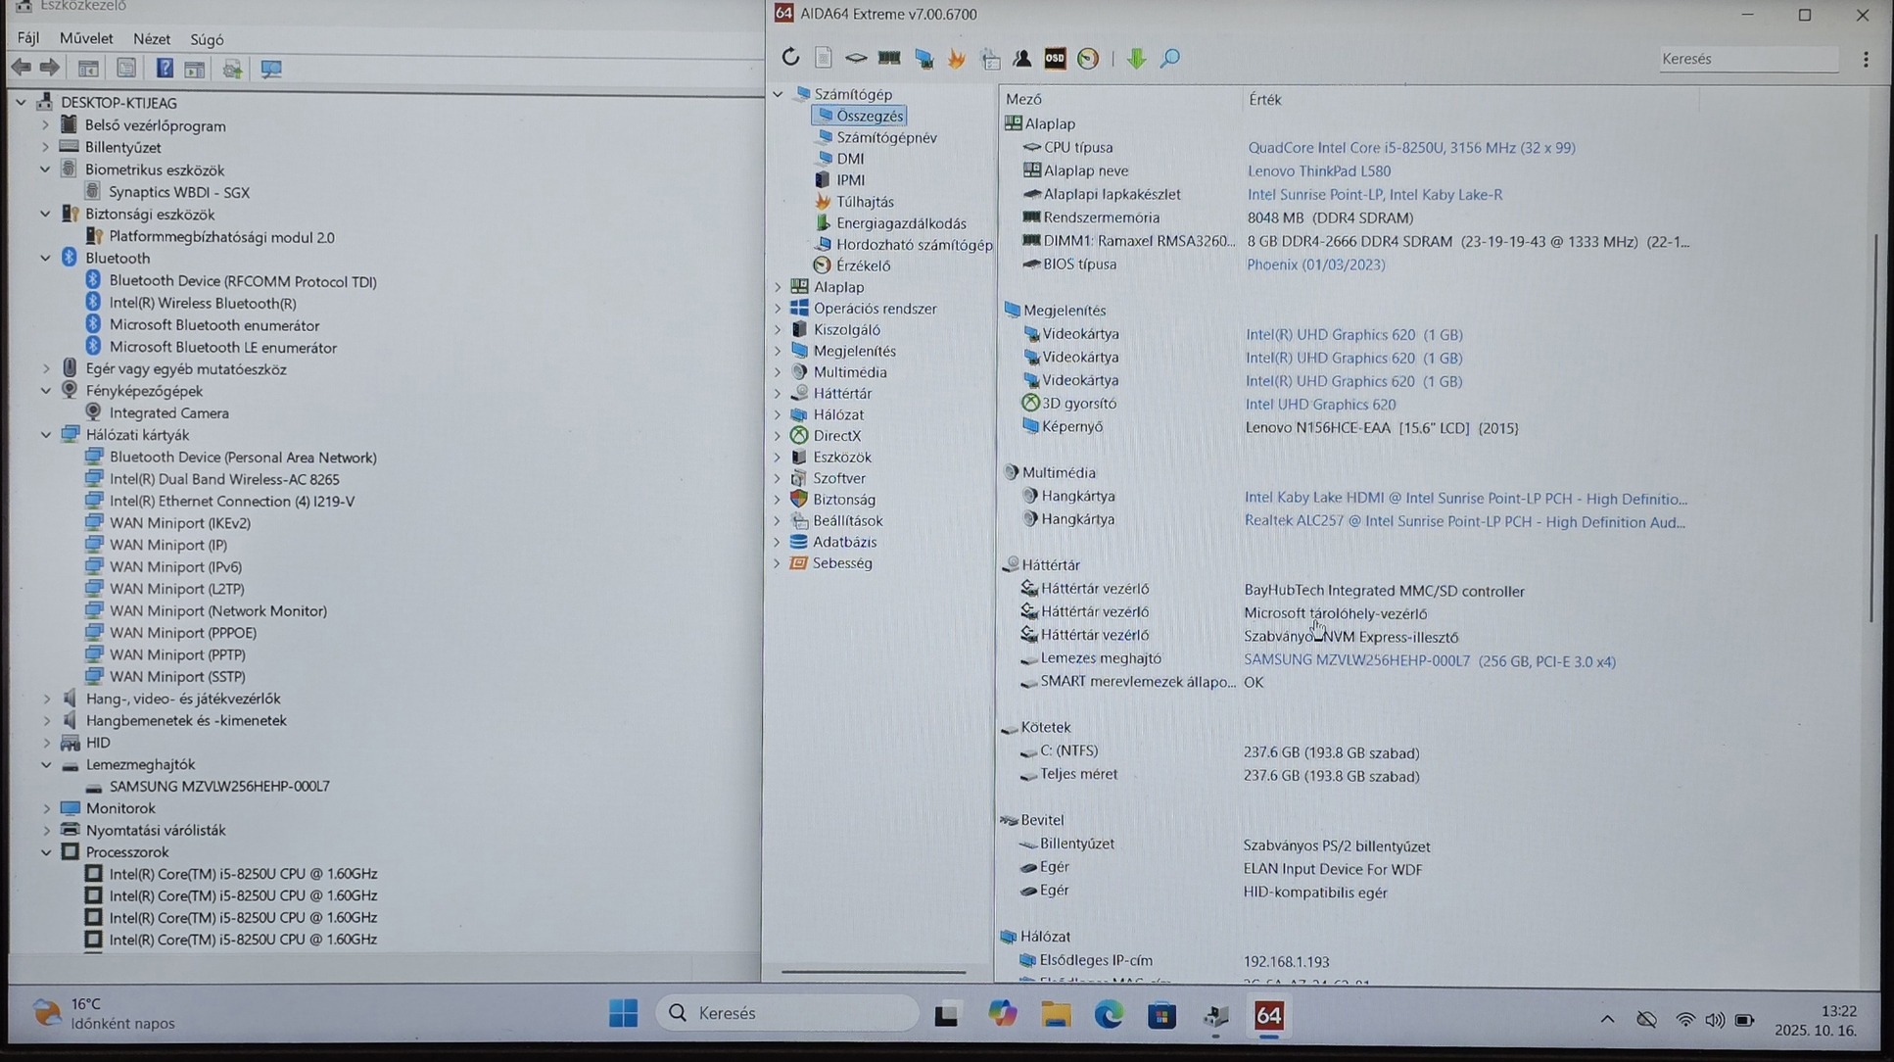Launch the system stability test flame icon
The width and height of the screenshot is (1894, 1062).
point(957,59)
